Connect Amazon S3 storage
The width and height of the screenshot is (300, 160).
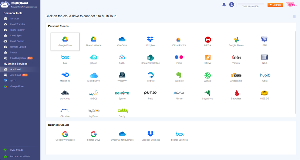(x=236, y=77)
